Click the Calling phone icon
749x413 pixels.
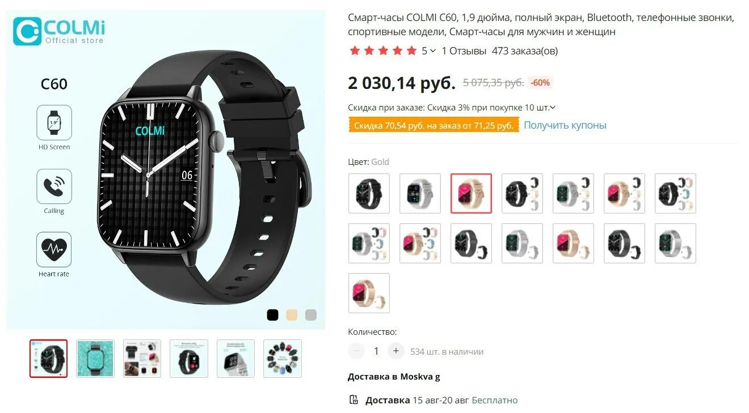point(54,186)
